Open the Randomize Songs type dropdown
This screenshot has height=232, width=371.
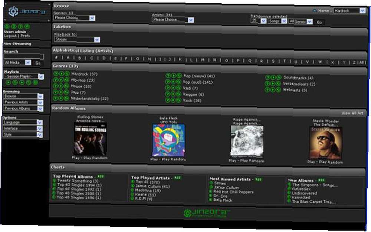(277, 21)
